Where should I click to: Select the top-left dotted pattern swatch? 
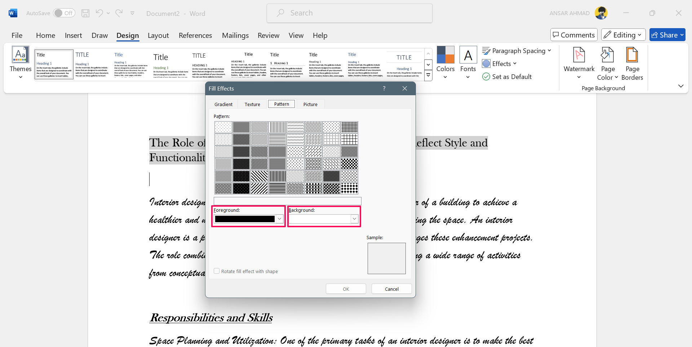(223, 127)
